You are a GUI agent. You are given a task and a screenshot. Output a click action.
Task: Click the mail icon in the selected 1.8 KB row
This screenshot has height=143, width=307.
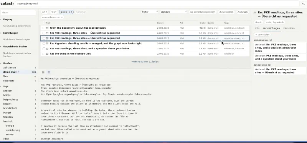point(47,38)
